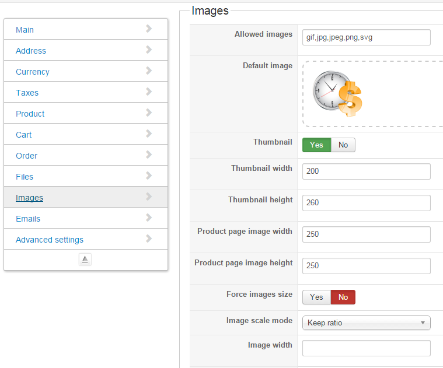Click the default image clock-dollar thumbnail
The height and width of the screenshot is (368, 443).
(x=338, y=94)
